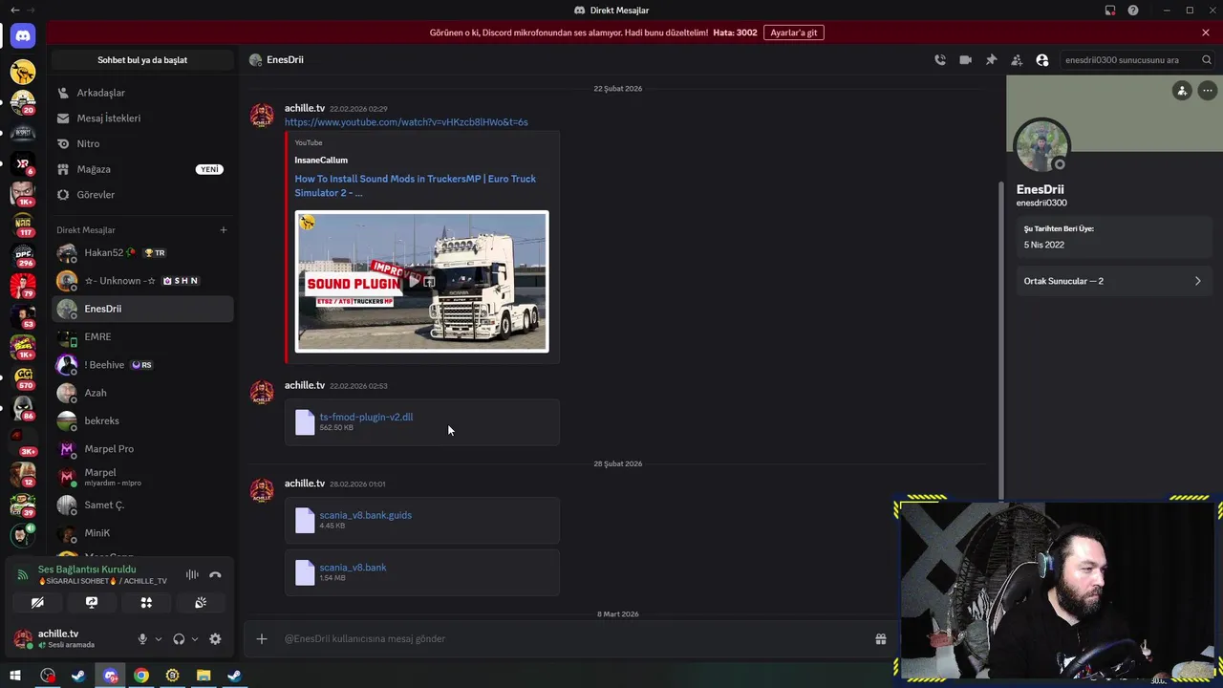Share your screen button in voice panel
The width and height of the screenshot is (1223, 688).
coord(92,603)
